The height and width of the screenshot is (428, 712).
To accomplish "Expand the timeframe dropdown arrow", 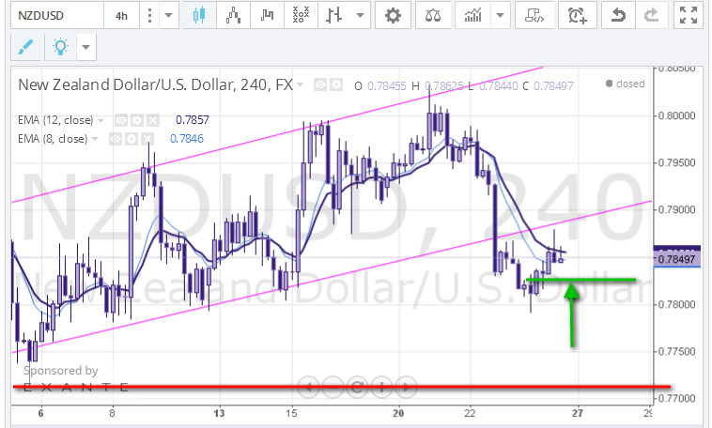I will (x=168, y=15).
